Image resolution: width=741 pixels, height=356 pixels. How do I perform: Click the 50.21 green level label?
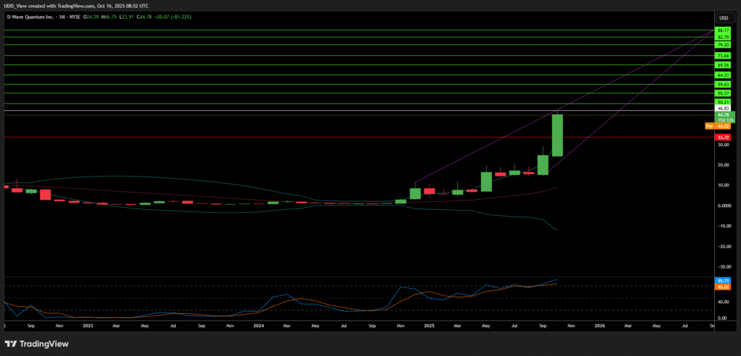click(722, 102)
